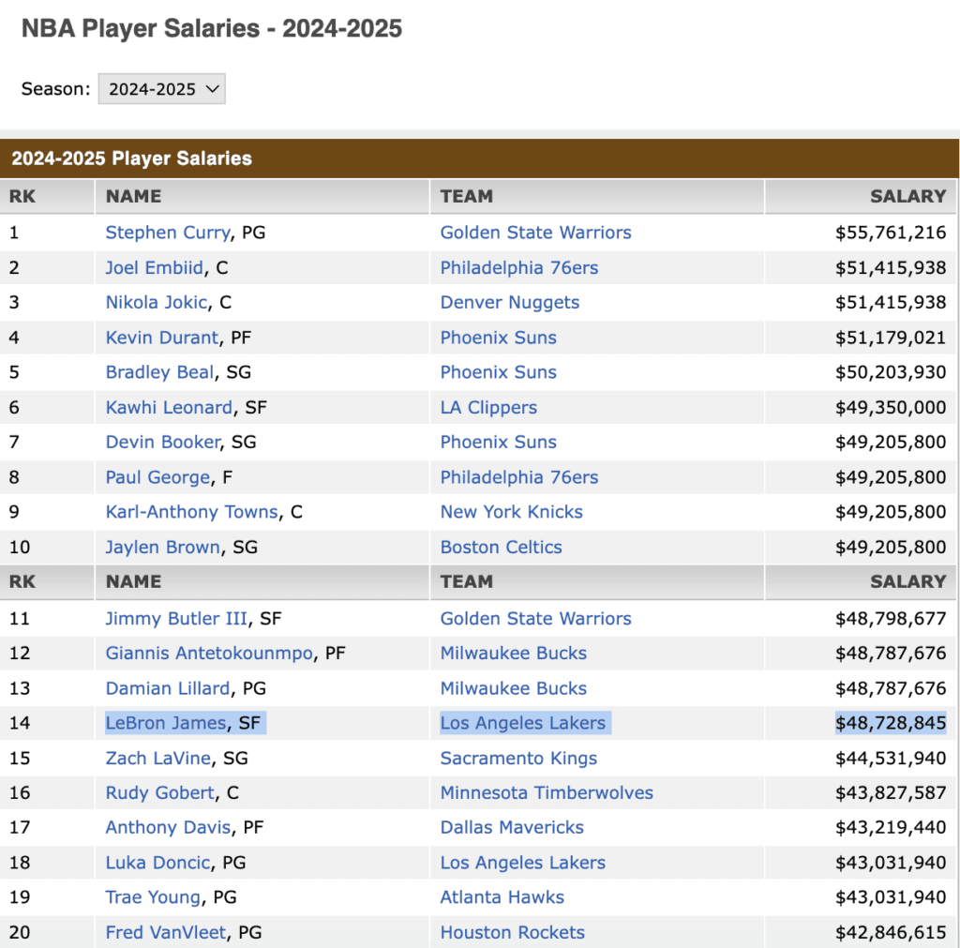Open the Philadelphia 76ers team link

518,267
